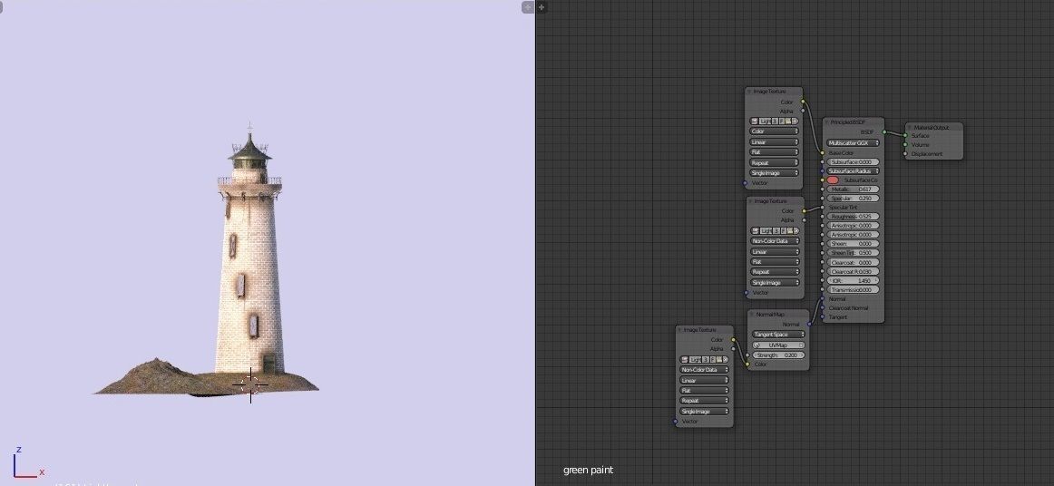Open UVMap selector in Normal Map node

(x=778, y=345)
